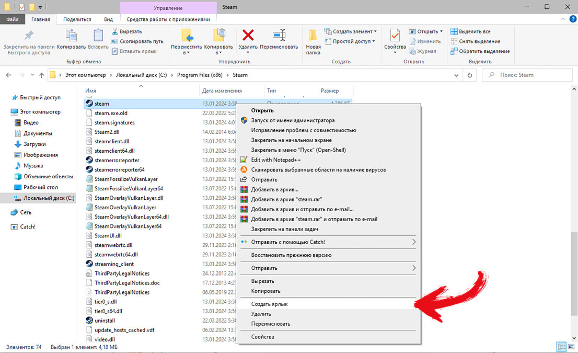Expand Send with Catch! submenu arrow
The width and height of the screenshot is (578, 353).
pos(414,242)
